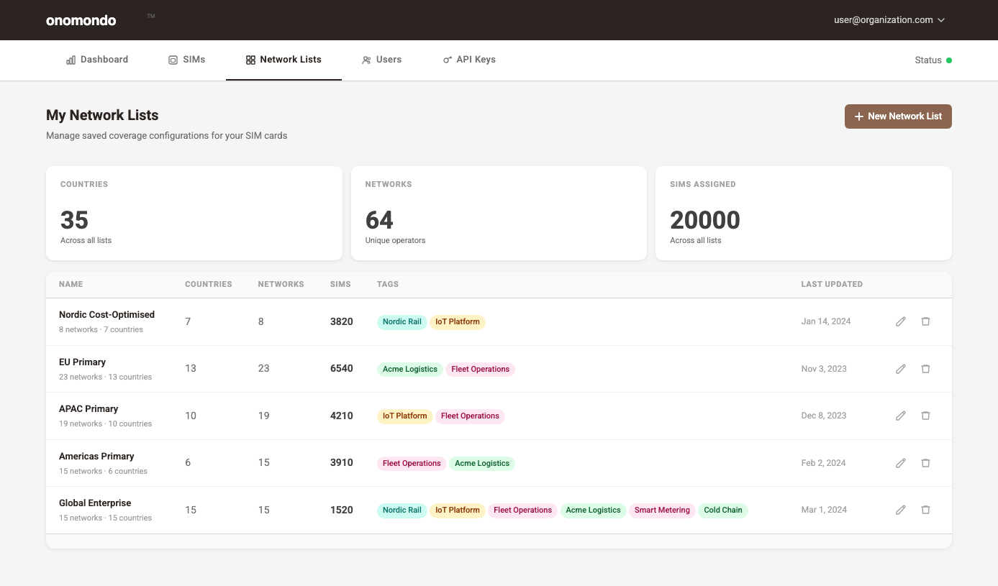
Task: Edit the Nordic Cost-Optimised list
Action: tap(900, 321)
